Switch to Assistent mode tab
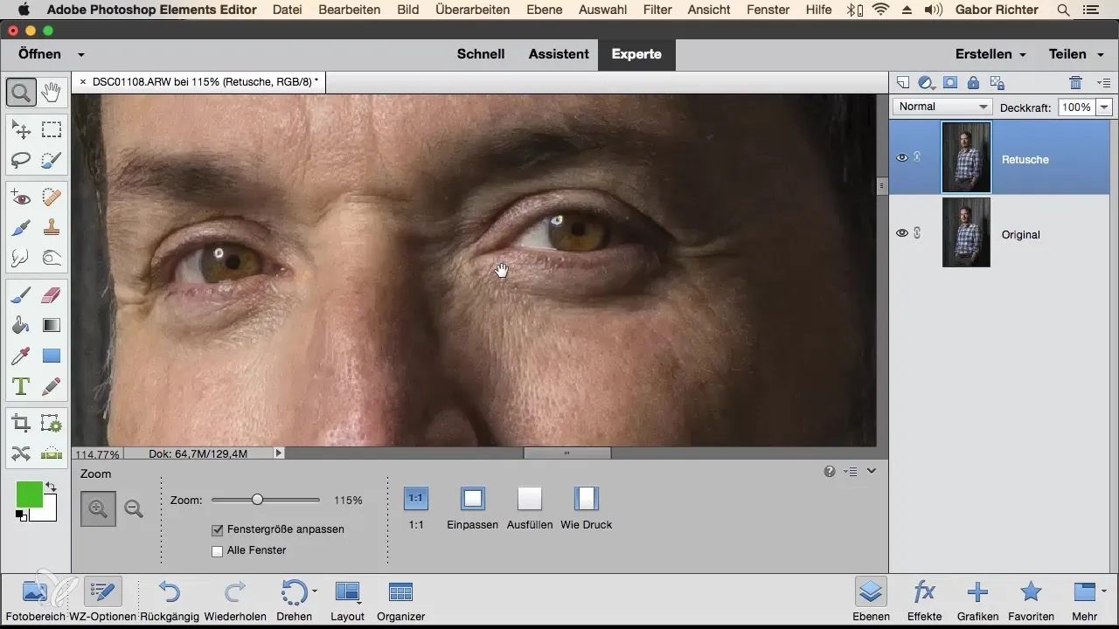 [x=559, y=54]
